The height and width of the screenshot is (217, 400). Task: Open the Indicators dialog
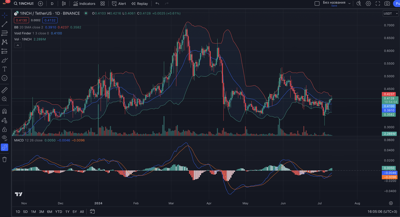click(84, 4)
